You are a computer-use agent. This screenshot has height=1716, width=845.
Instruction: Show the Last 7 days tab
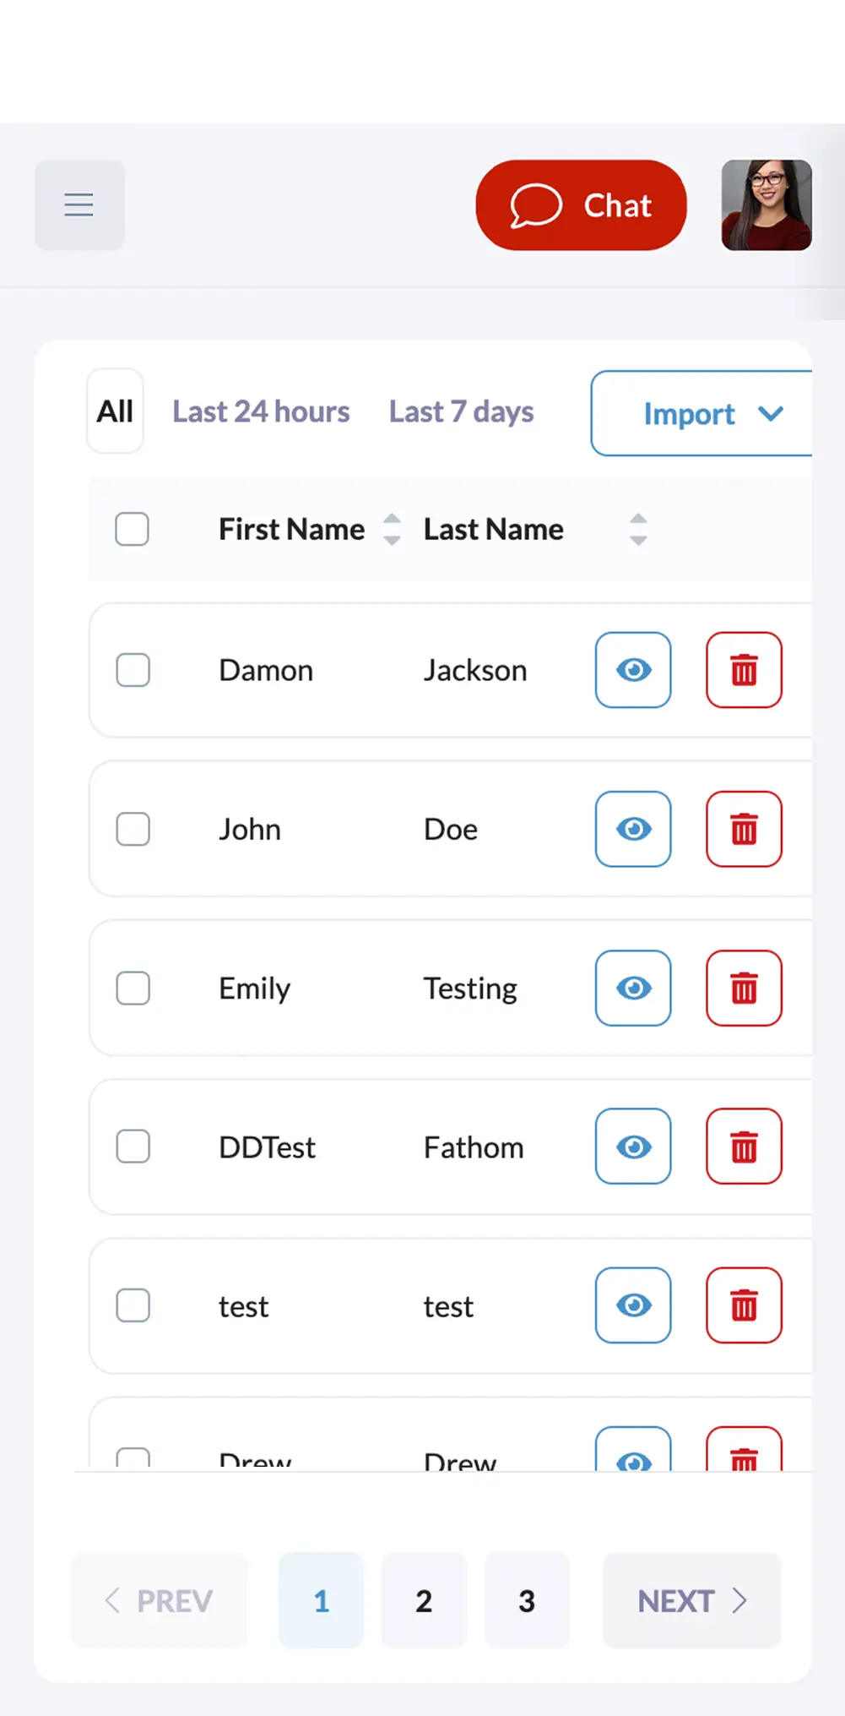[x=461, y=411]
